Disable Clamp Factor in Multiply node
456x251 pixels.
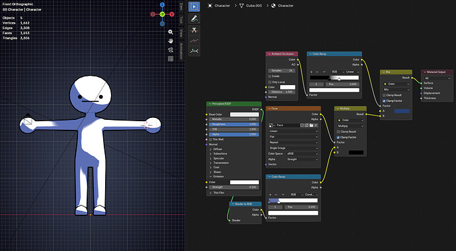pyautogui.click(x=338, y=138)
